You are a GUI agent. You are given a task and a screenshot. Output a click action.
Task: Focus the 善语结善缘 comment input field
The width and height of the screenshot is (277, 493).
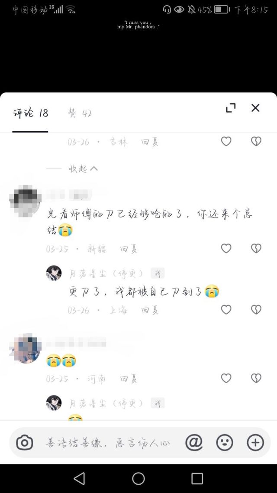pos(108,443)
